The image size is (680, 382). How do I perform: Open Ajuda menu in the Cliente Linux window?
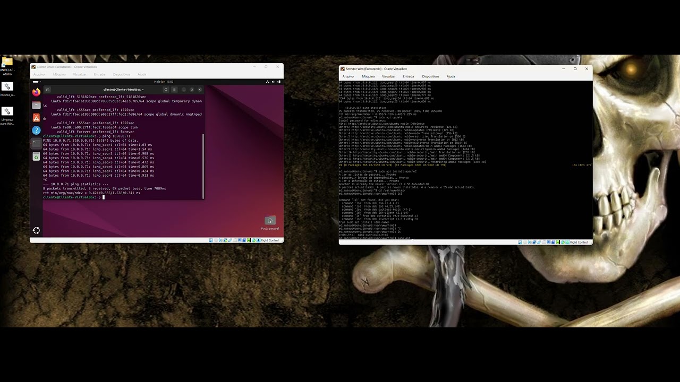coord(142,74)
